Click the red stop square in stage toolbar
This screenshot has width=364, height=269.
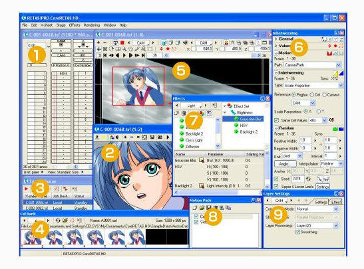tap(122, 43)
